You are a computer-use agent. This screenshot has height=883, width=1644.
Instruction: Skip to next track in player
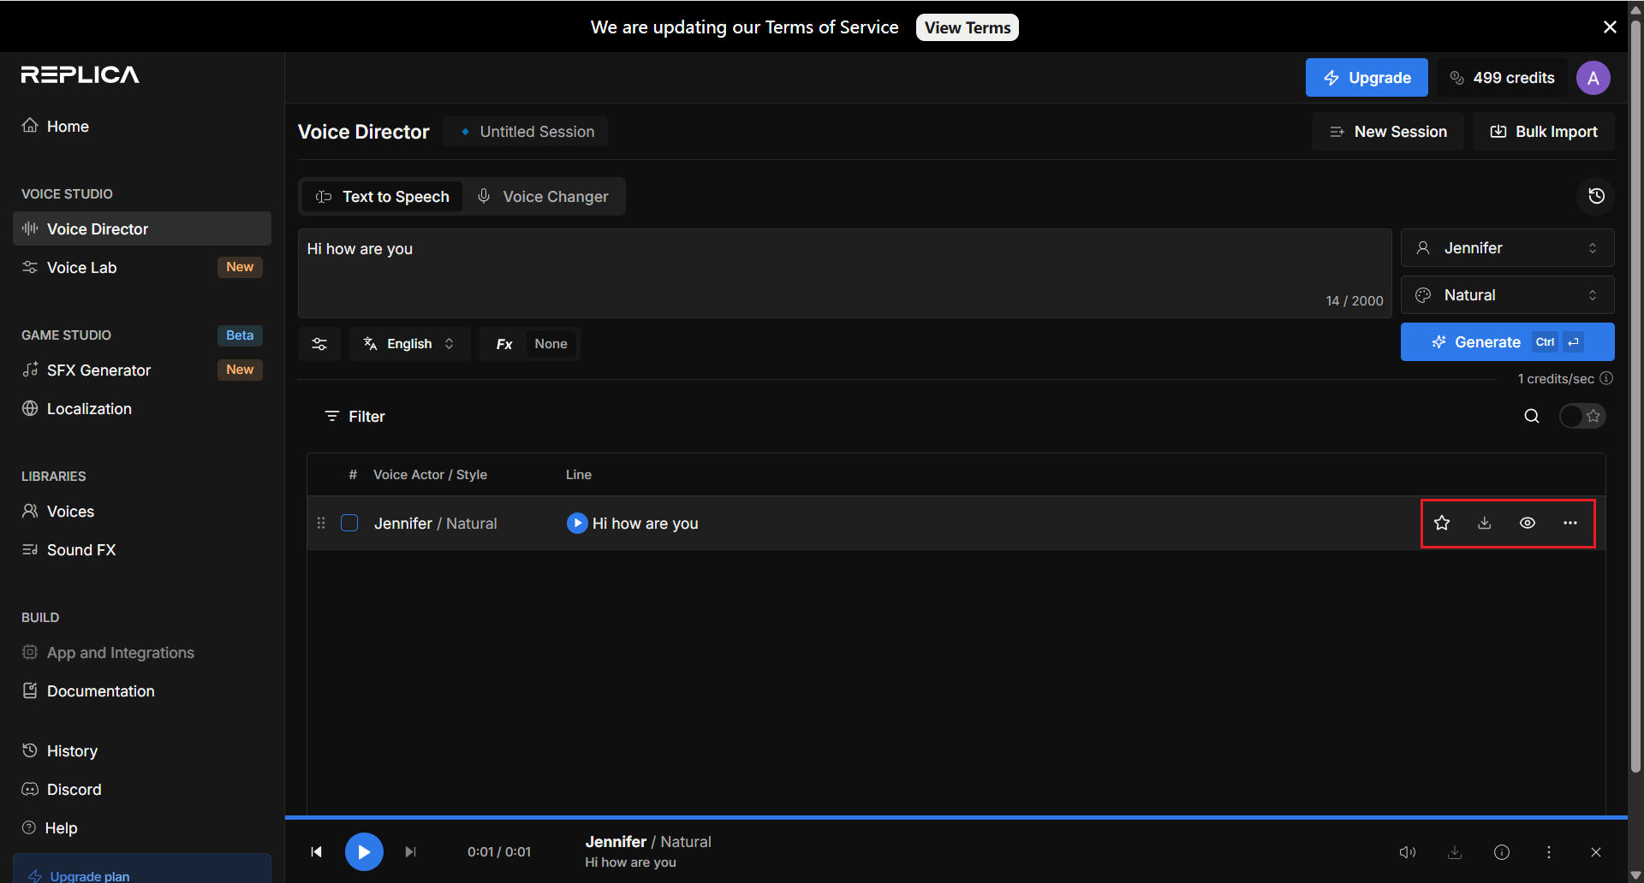coord(411,851)
